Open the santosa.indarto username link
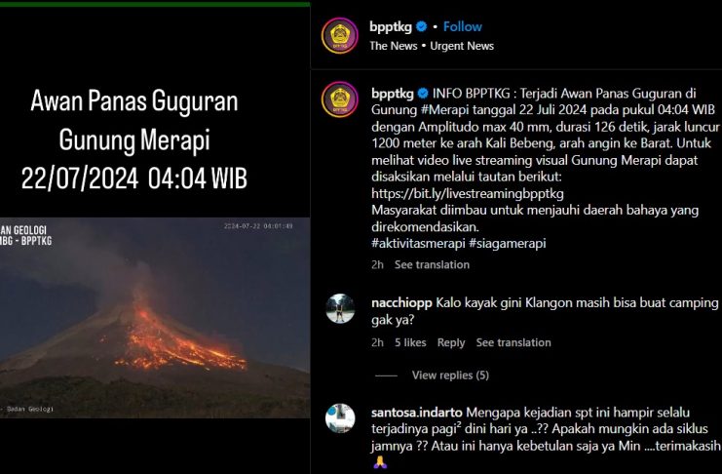 (417, 413)
